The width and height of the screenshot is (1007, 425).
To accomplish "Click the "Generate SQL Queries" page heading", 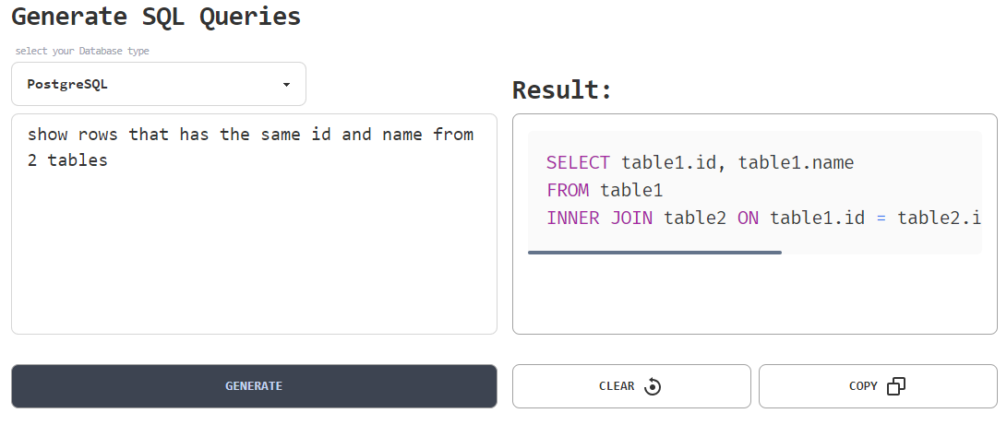I will (x=156, y=17).
